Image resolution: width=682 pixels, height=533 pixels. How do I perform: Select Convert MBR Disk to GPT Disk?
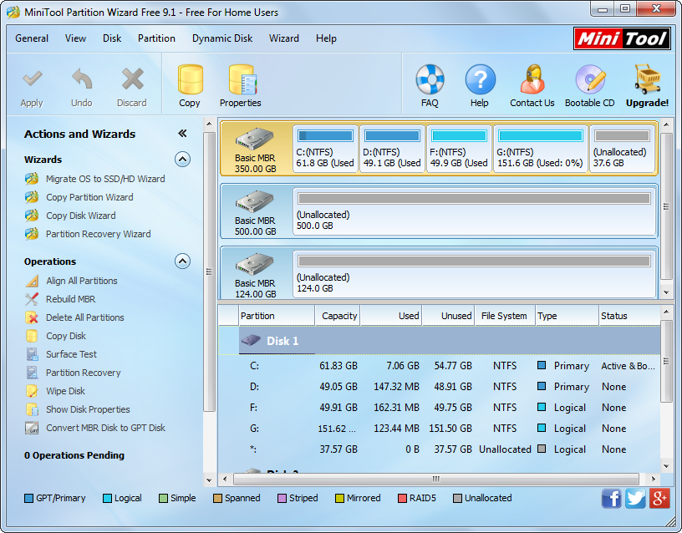[105, 428]
